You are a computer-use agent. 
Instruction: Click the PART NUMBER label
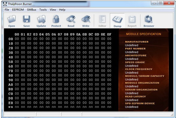[135, 48]
